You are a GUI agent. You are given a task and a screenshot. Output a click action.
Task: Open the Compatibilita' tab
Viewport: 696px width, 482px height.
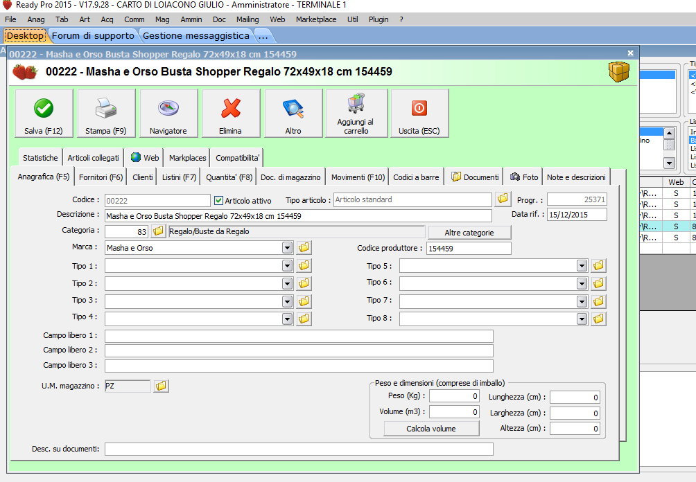tap(238, 157)
